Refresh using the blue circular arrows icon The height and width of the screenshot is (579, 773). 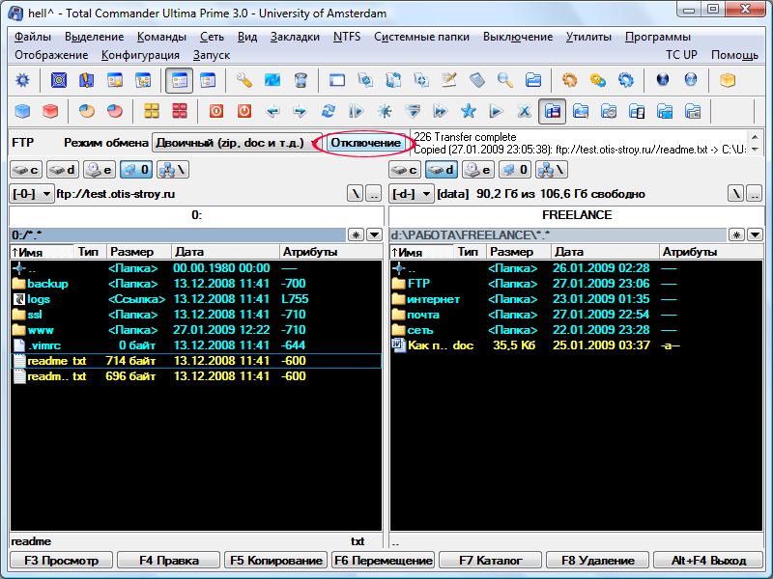(328, 111)
